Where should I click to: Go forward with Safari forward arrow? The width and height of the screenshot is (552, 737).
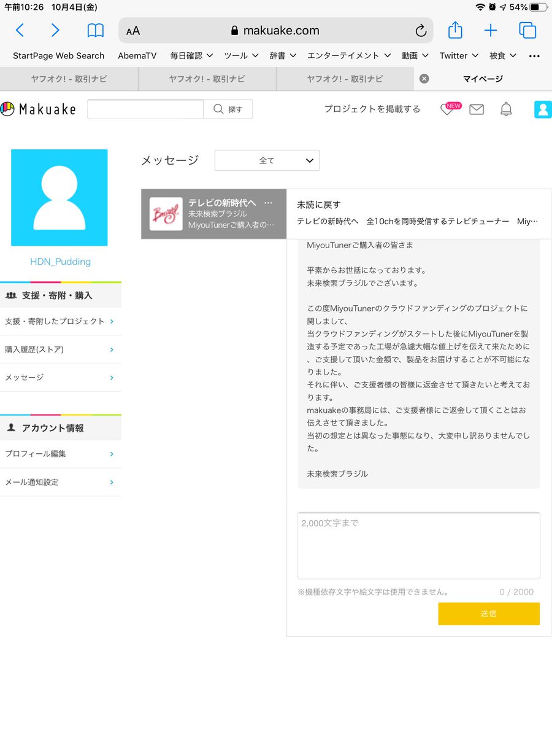pos(55,30)
